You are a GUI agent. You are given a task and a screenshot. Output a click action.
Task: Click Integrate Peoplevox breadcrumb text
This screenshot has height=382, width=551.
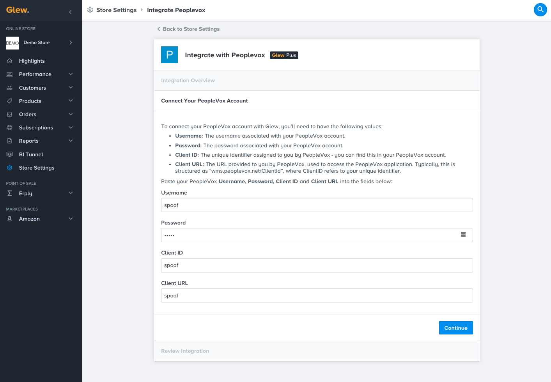tap(176, 10)
